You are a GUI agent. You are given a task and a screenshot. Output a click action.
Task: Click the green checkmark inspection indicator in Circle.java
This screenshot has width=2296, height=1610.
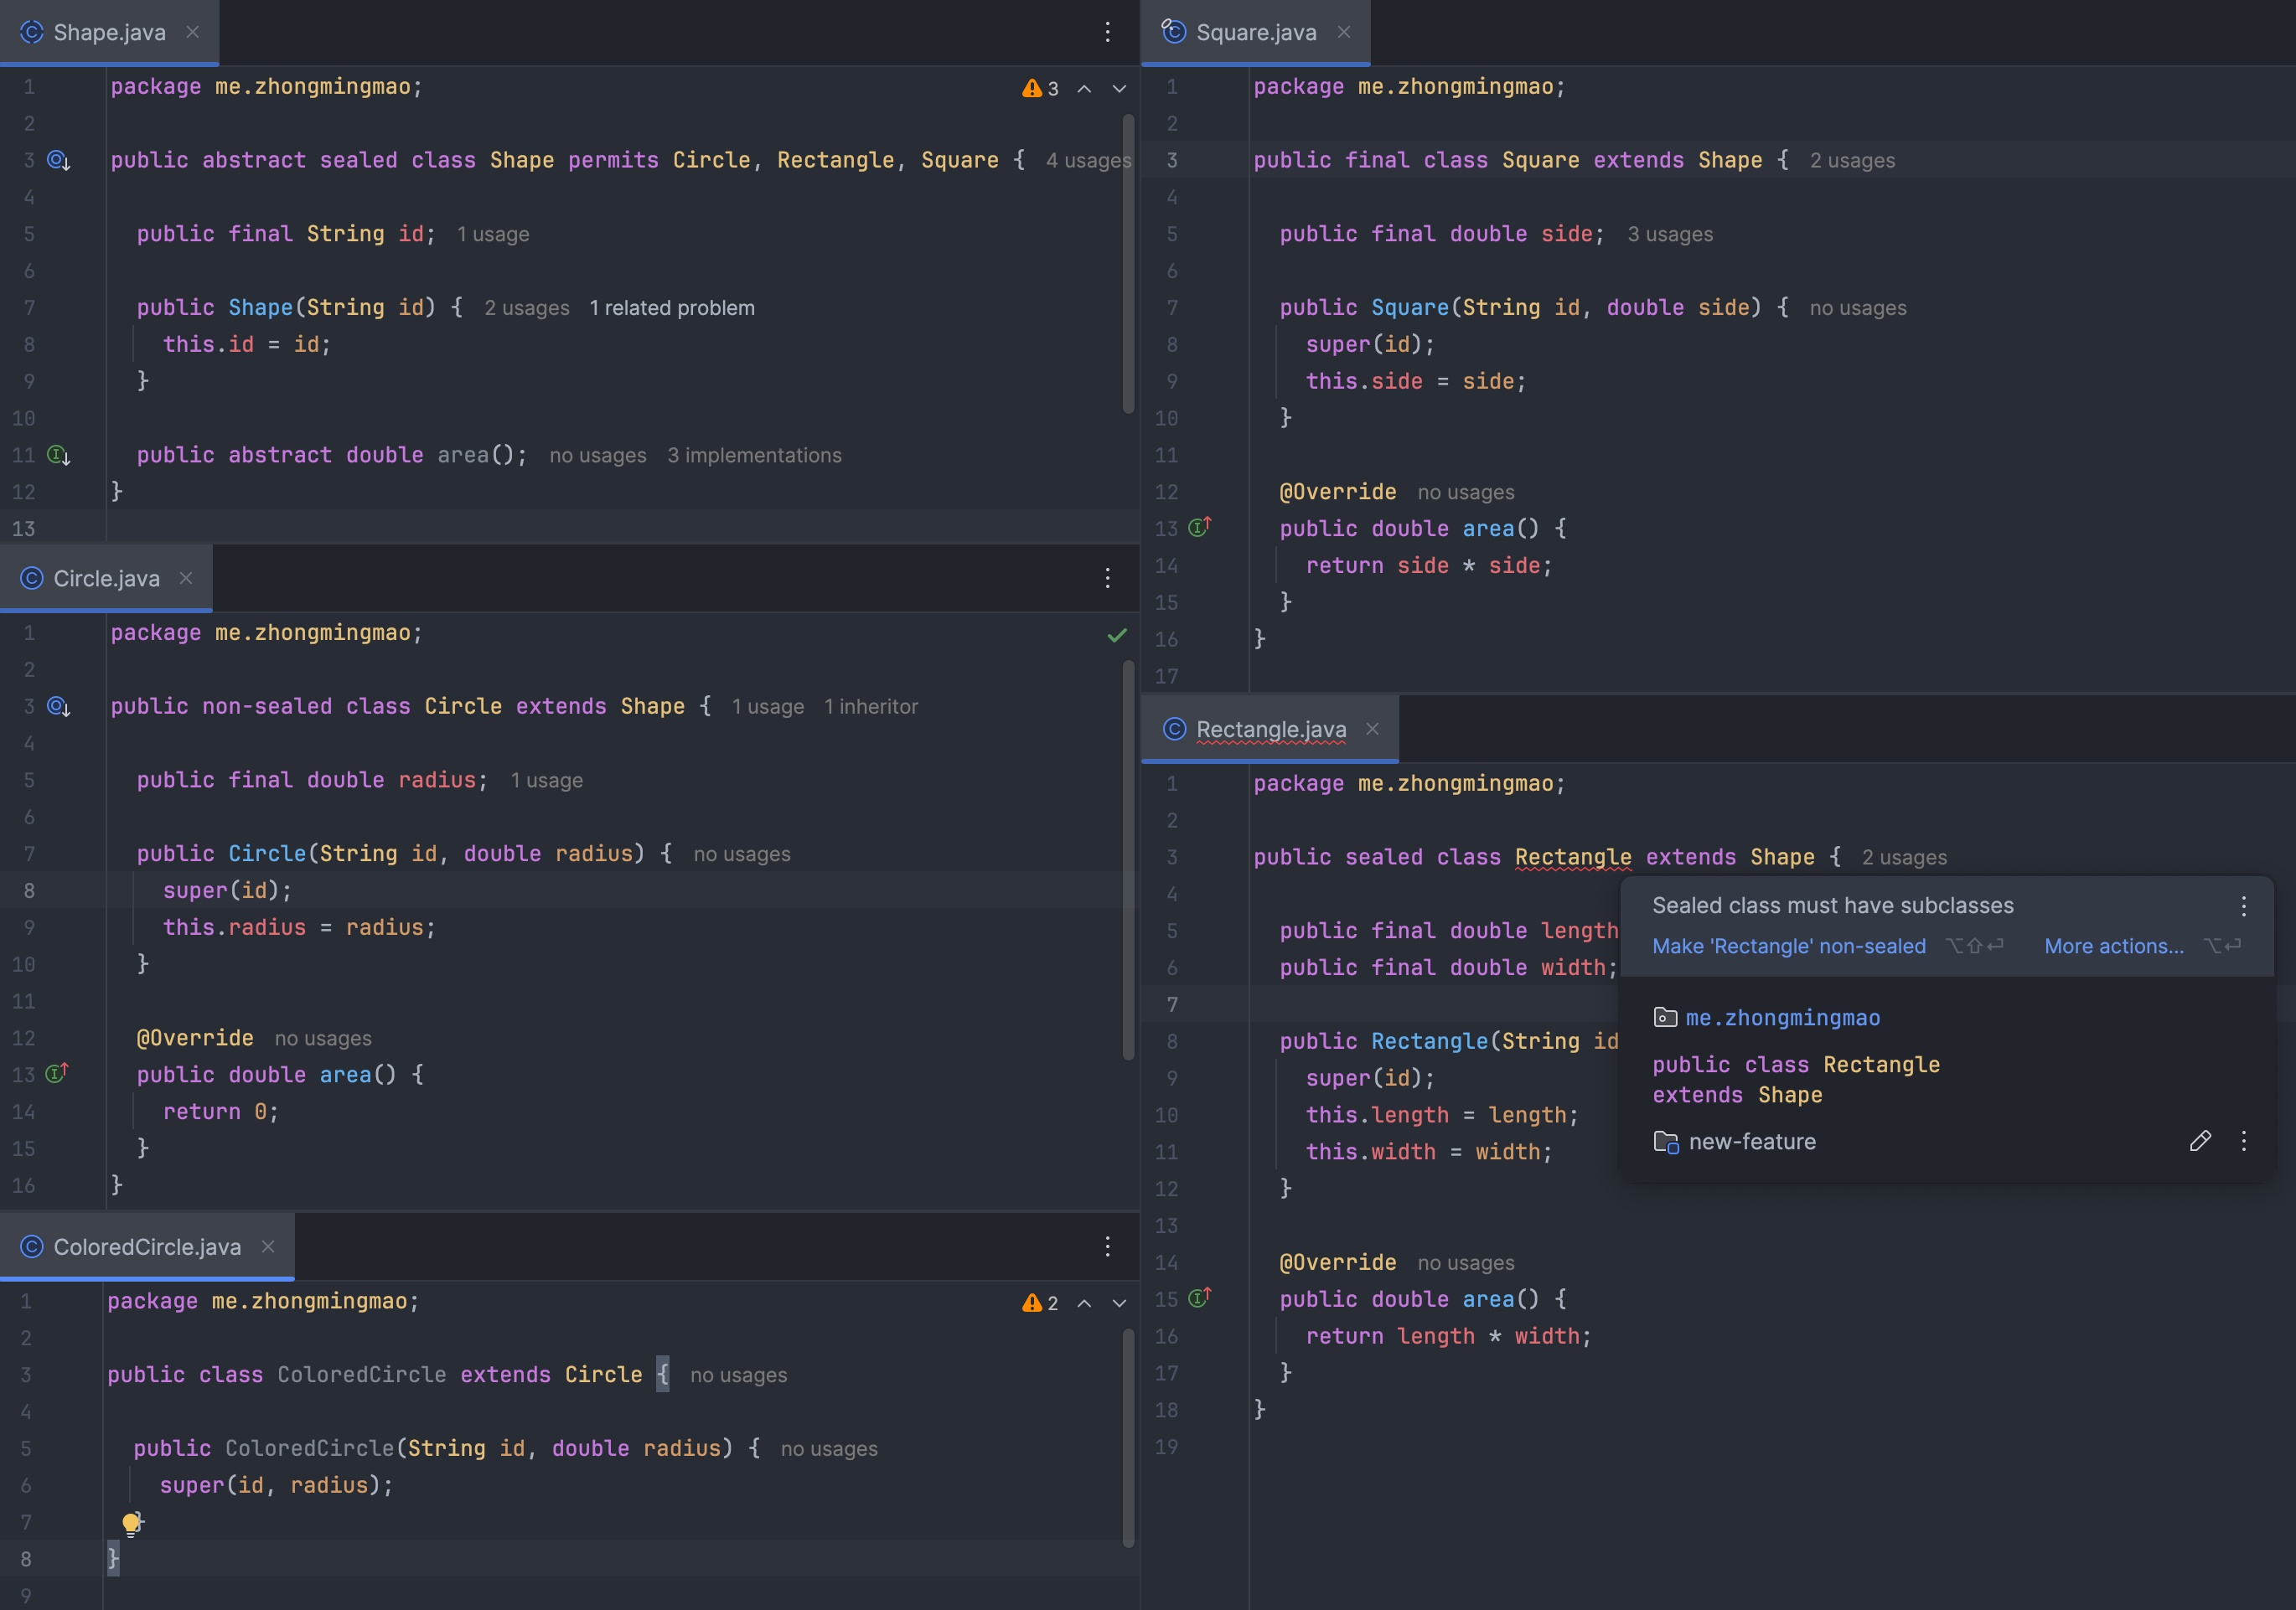click(x=1117, y=636)
